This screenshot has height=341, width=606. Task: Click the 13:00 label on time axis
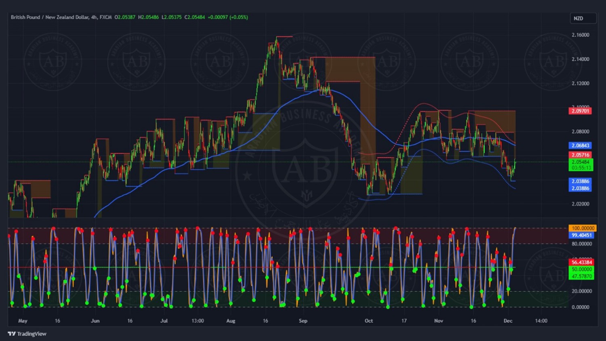click(198, 321)
